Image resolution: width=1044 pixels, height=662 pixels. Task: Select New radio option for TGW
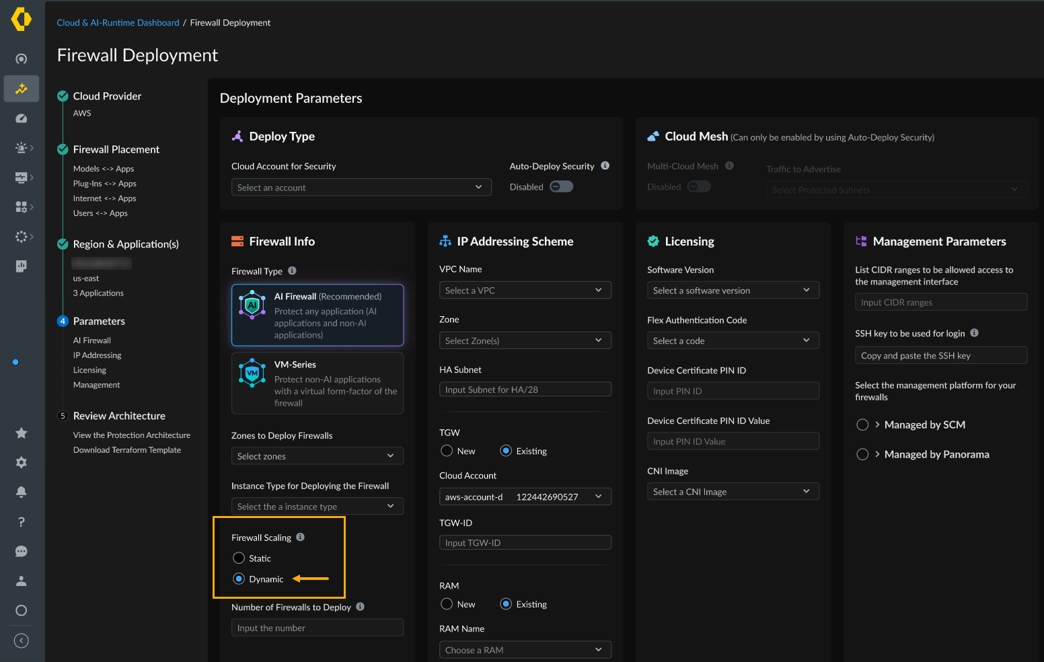click(447, 451)
